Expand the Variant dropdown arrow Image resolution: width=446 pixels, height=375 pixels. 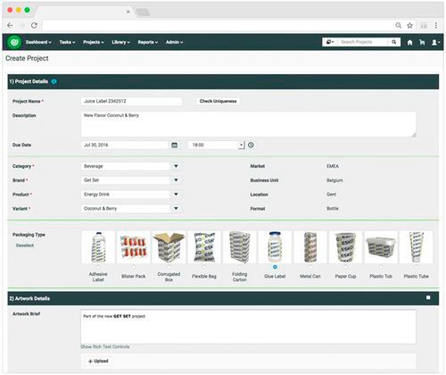(176, 208)
